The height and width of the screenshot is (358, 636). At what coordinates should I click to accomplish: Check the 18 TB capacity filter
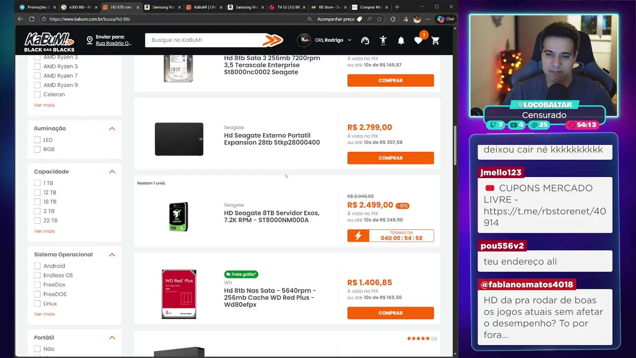(x=37, y=202)
